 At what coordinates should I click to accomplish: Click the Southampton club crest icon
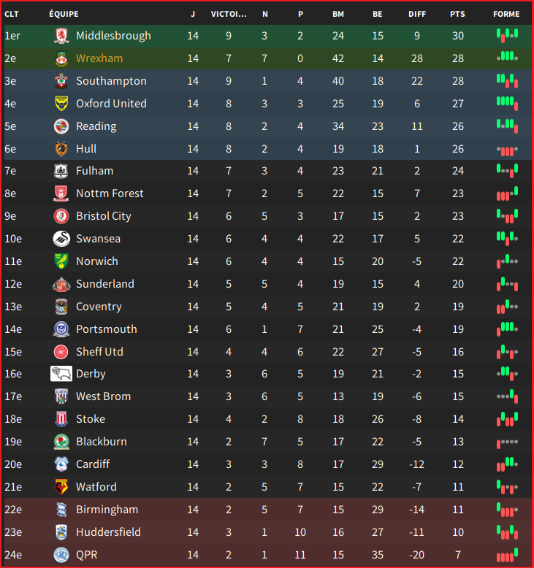(61, 81)
